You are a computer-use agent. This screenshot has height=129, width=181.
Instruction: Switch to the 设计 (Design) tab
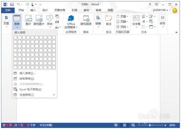point(45,10)
